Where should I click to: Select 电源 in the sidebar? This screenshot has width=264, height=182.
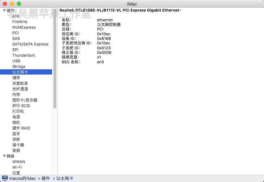tap(16, 117)
